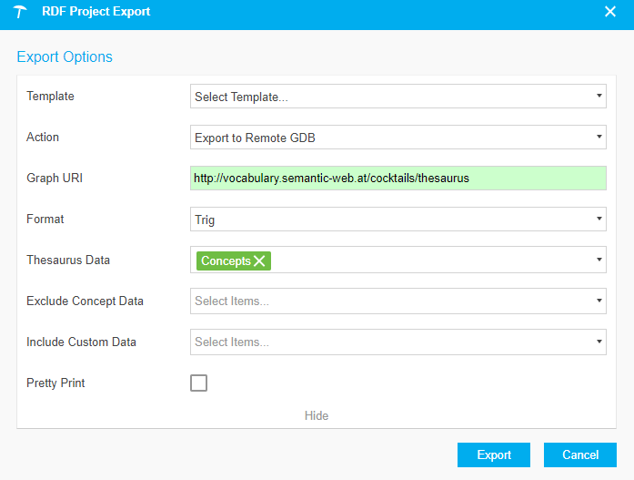This screenshot has height=480, width=634.
Task: Click the RDF Project Export title text
Action: coord(96,12)
